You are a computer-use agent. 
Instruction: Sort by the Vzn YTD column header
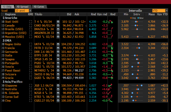tap(162, 14)
